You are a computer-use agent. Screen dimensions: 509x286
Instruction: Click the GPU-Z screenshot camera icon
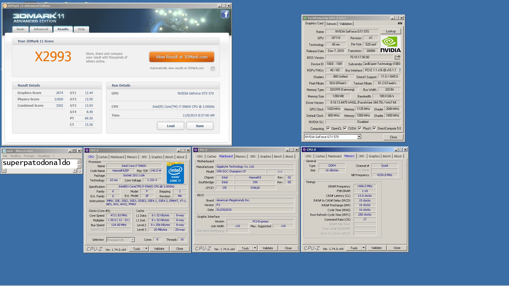tap(400, 23)
